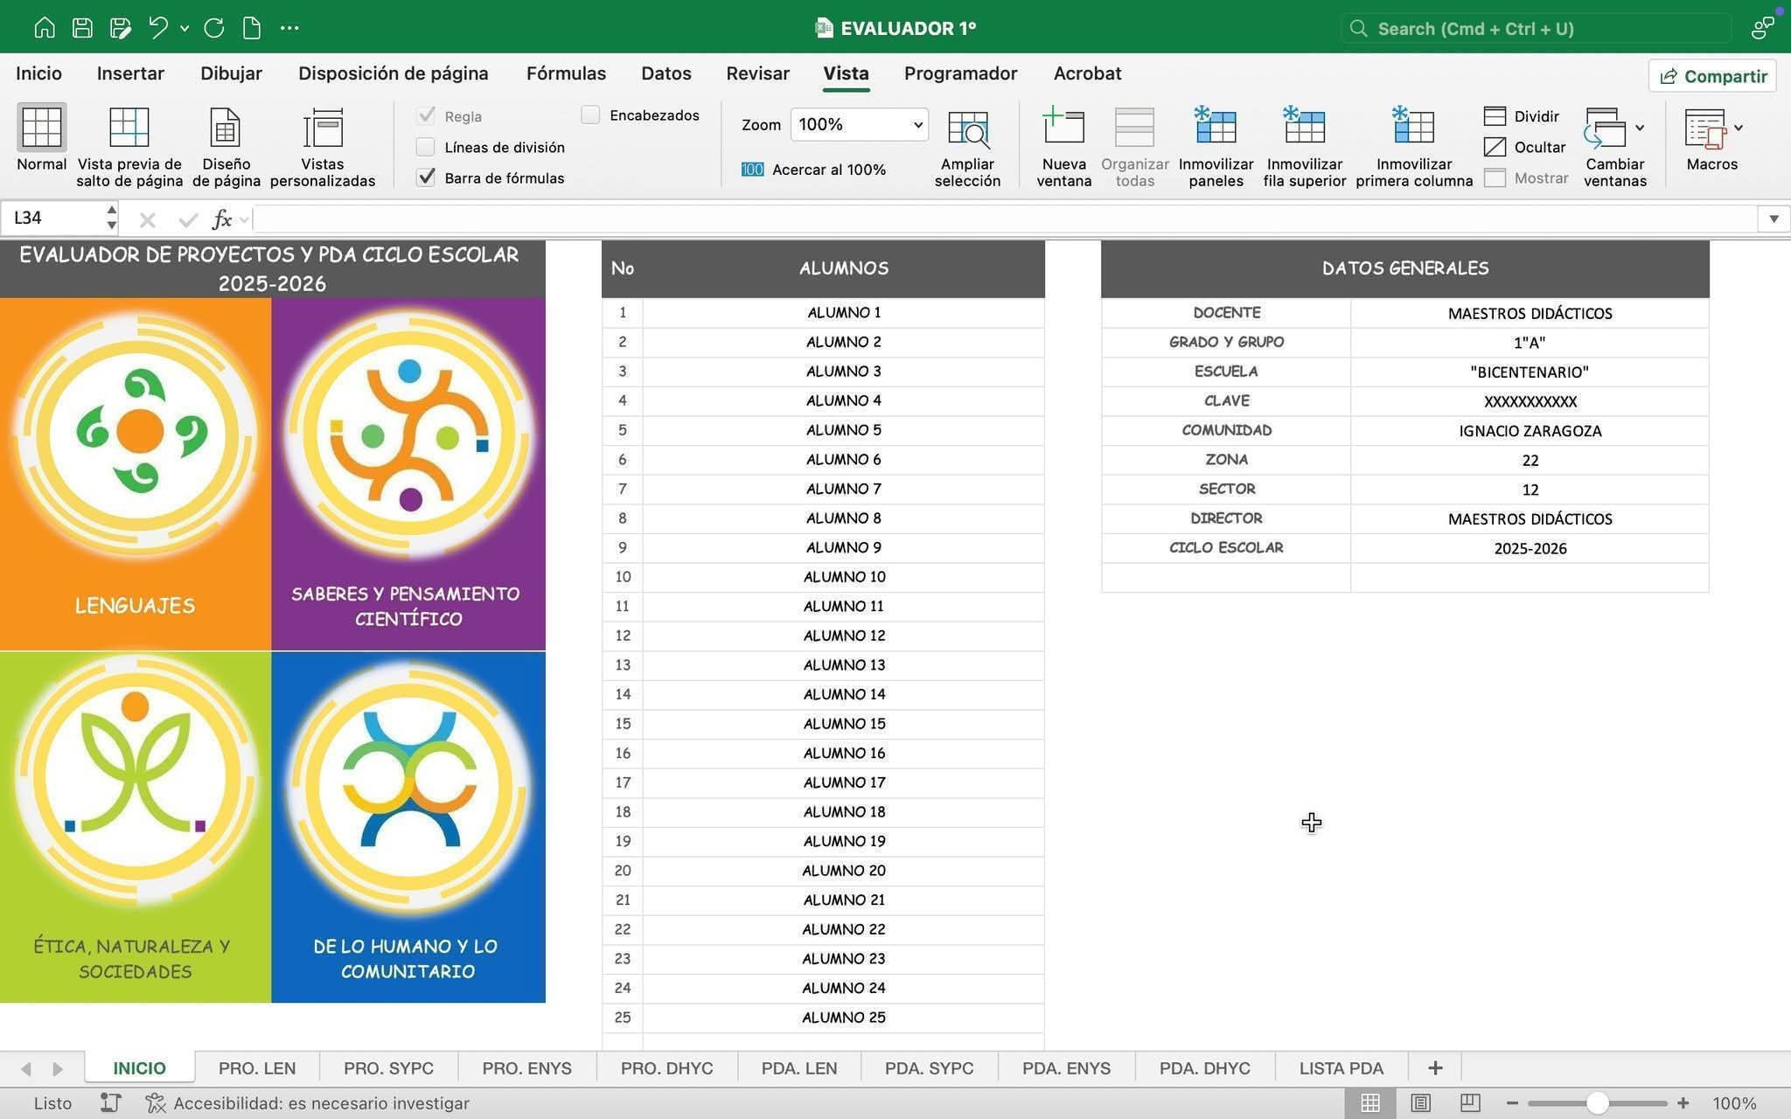Expand the Macros dropdown arrow
1791x1119 pixels.
(1739, 128)
